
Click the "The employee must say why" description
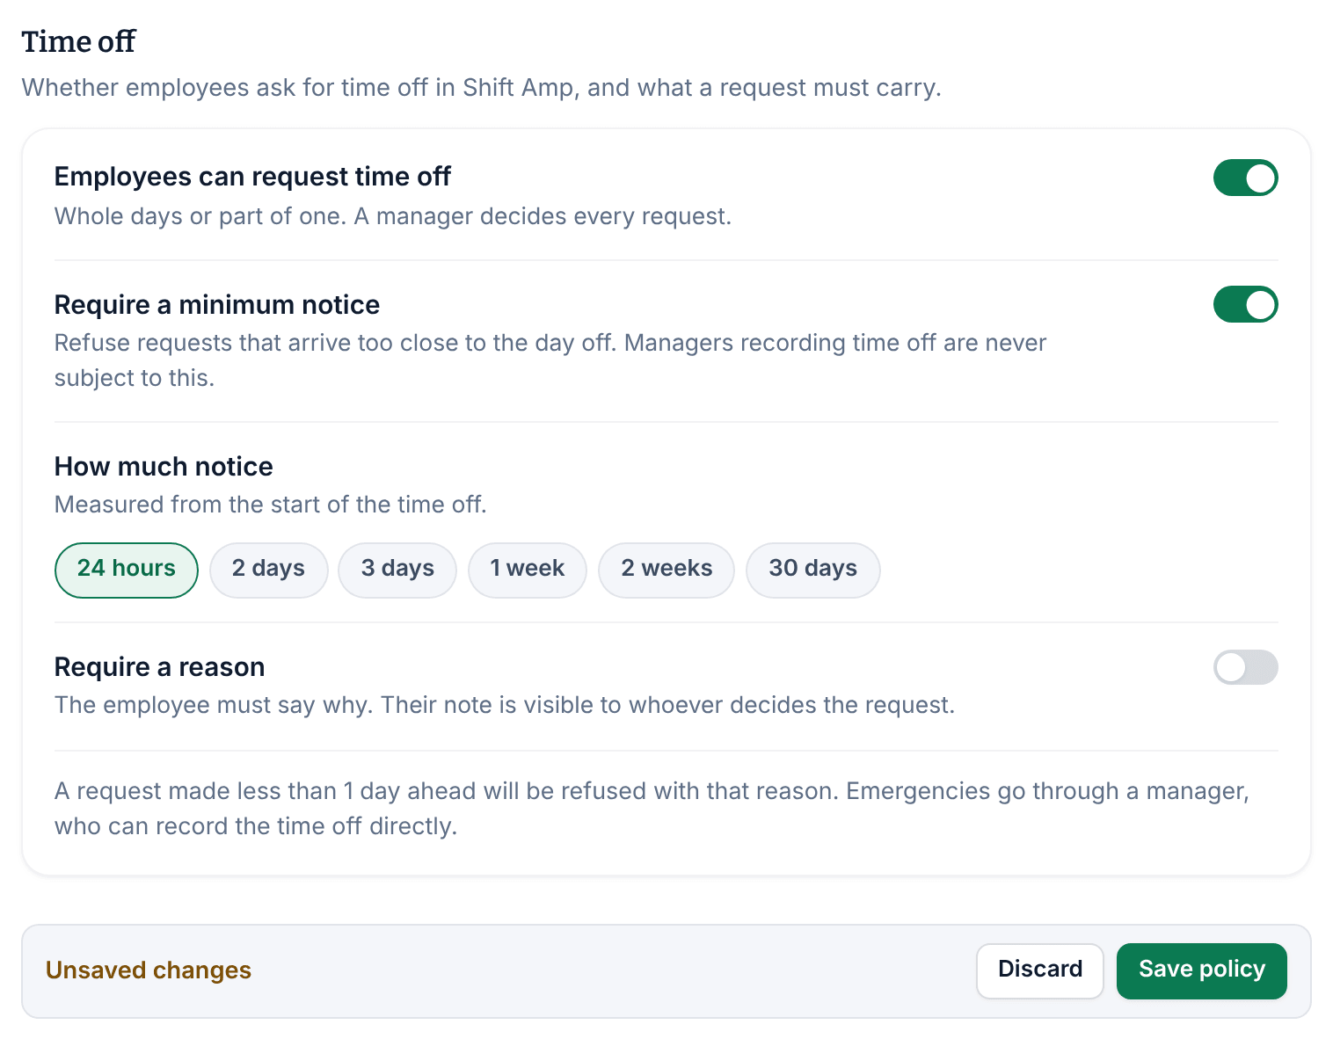[505, 705]
